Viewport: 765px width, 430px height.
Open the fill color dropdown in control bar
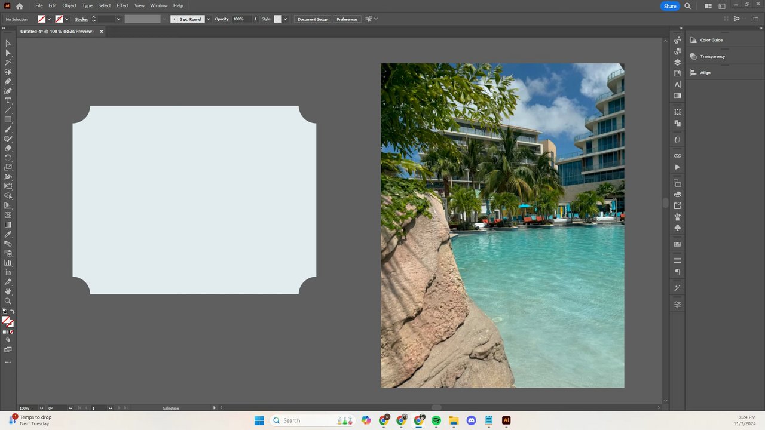point(49,19)
